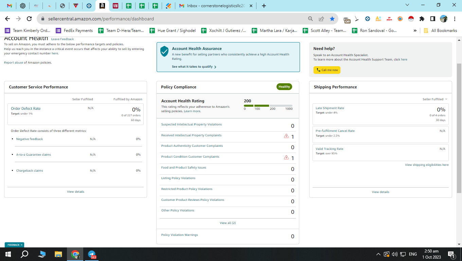Show the hidden bookmarks overflow chevron
The image size is (462, 261).
pyautogui.click(x=415, y=31)
